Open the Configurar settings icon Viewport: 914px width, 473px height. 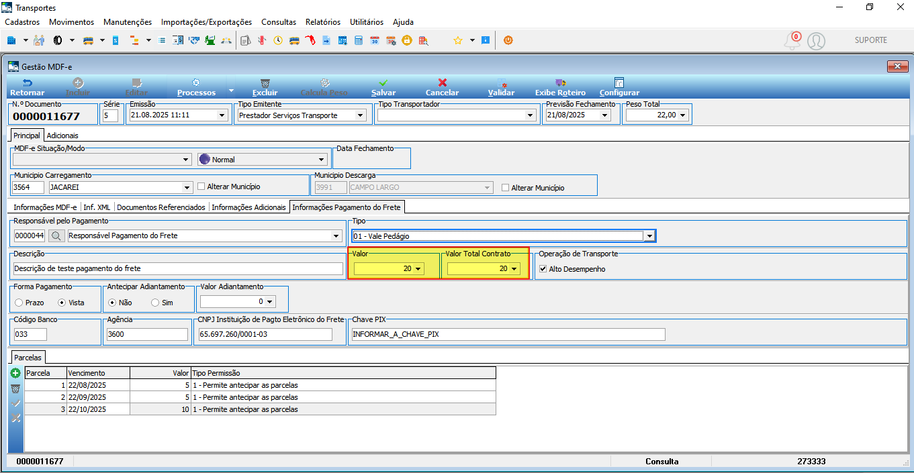(x=619, y=83)
